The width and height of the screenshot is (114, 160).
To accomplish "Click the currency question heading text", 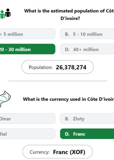I will 68,99.
